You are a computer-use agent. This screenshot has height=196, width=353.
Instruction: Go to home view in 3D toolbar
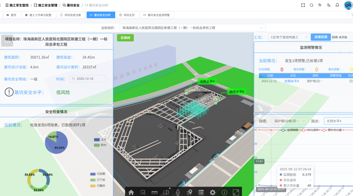131,192
